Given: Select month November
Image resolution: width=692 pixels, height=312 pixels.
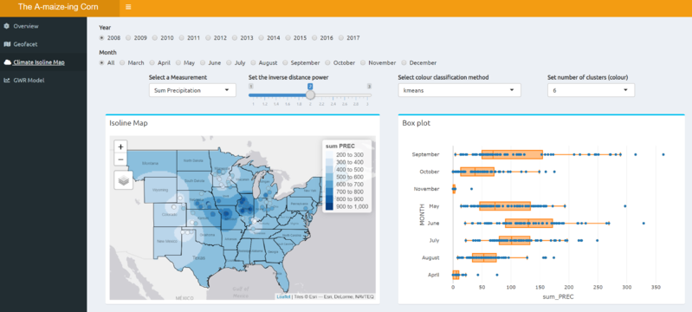Looking at the screenshot, I should (364, 62).
